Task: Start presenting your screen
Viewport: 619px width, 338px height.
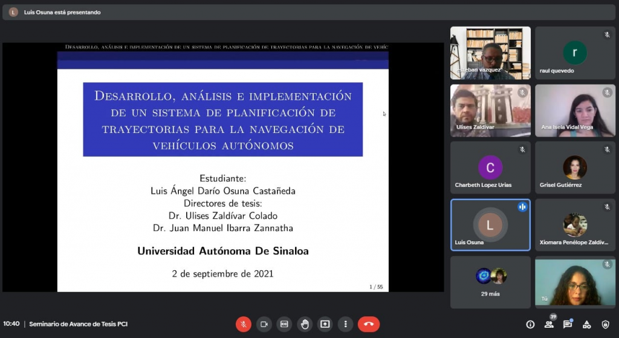Action: coord(325,324)
